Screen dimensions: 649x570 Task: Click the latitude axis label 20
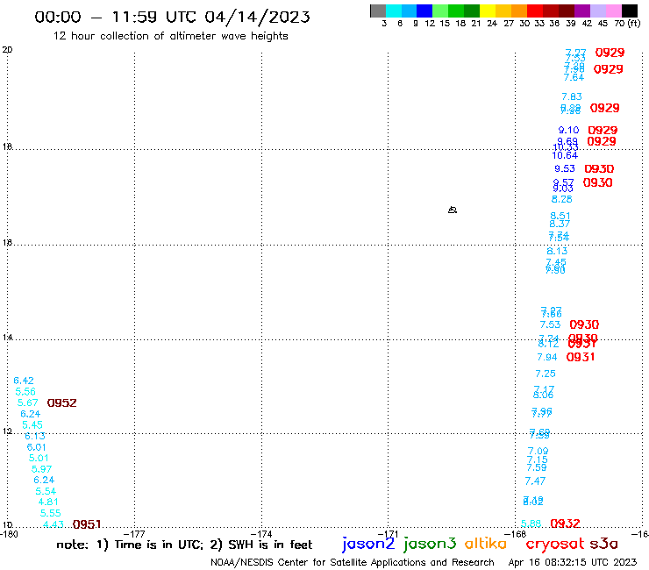click(x=7, y=50)
